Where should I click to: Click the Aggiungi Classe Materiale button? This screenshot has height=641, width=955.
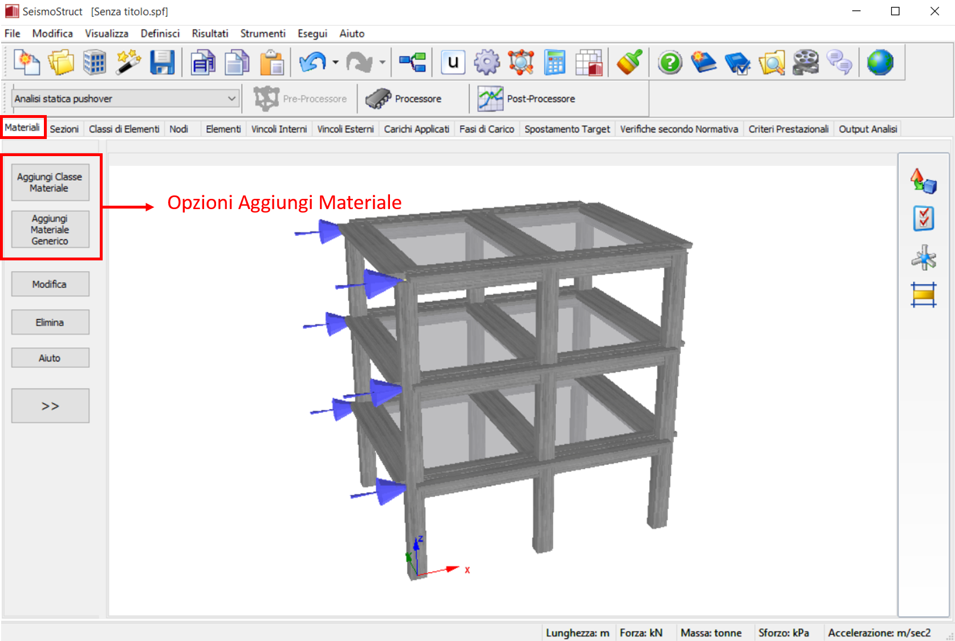pyautogui.click(x=50, y=182)
